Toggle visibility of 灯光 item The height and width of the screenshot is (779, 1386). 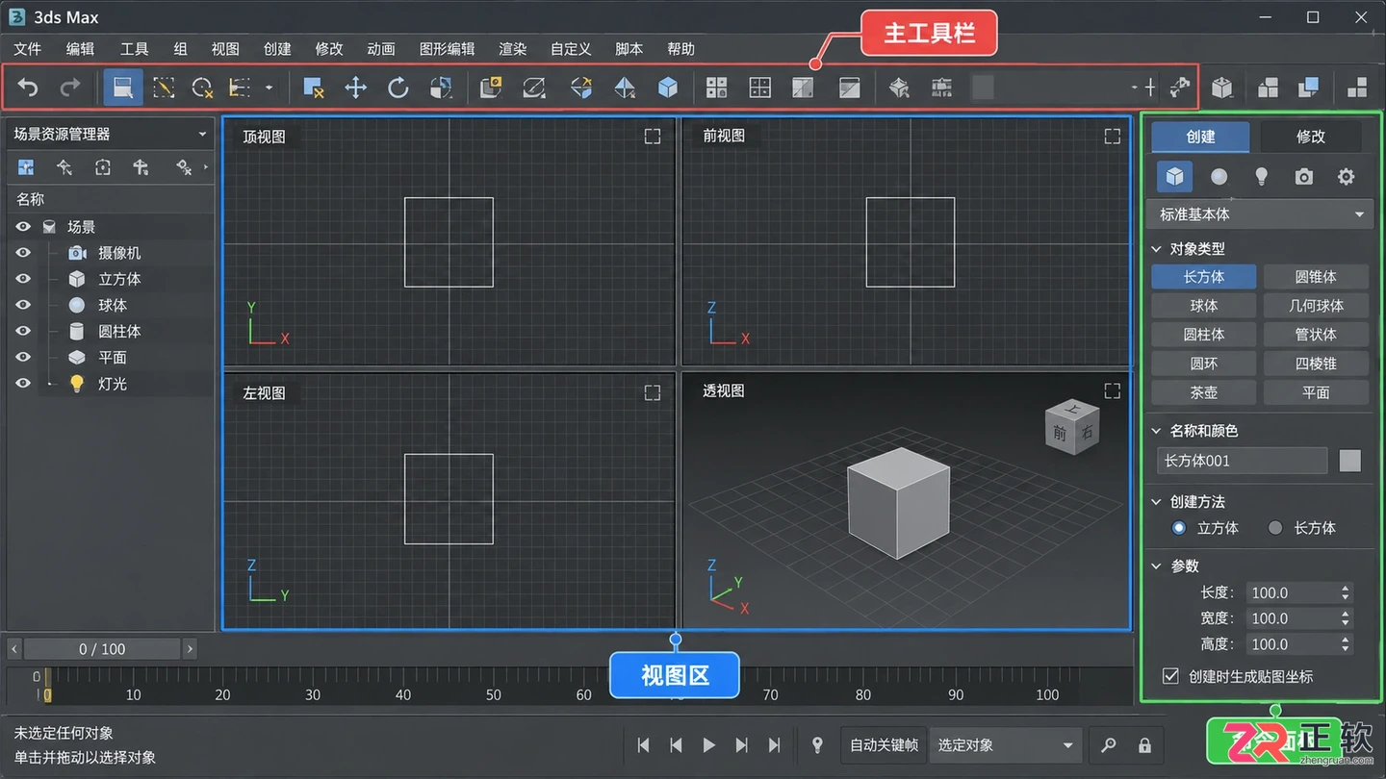[x=23, y=383]
